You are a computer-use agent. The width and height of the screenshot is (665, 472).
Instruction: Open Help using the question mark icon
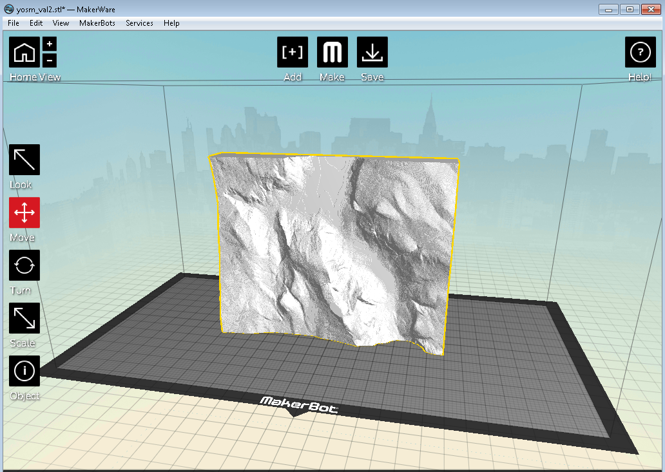[x=640, y=52]
